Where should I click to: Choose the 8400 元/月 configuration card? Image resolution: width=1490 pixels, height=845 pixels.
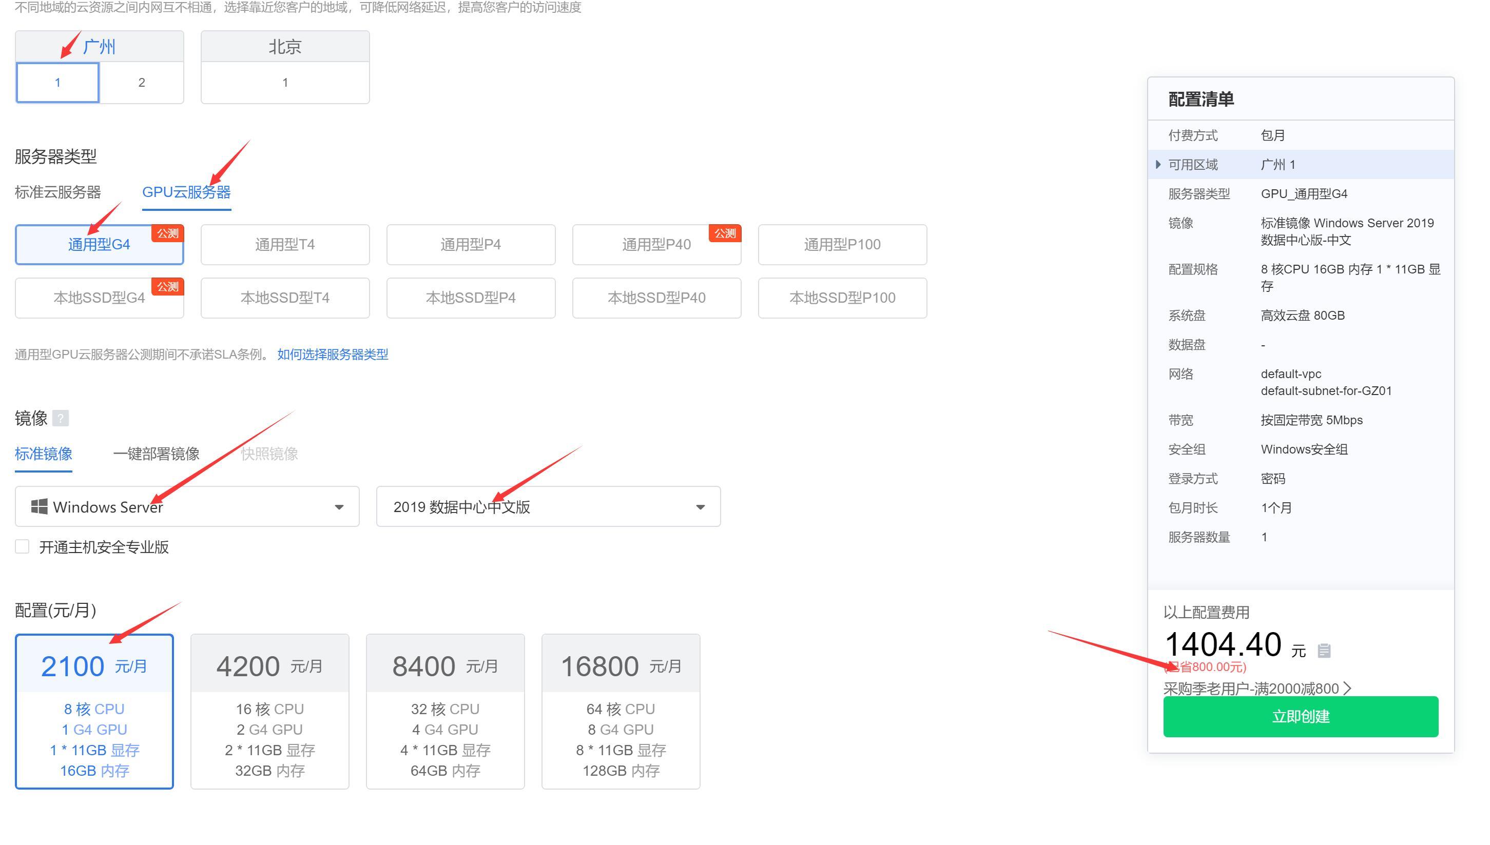click(x=445, y=712)
